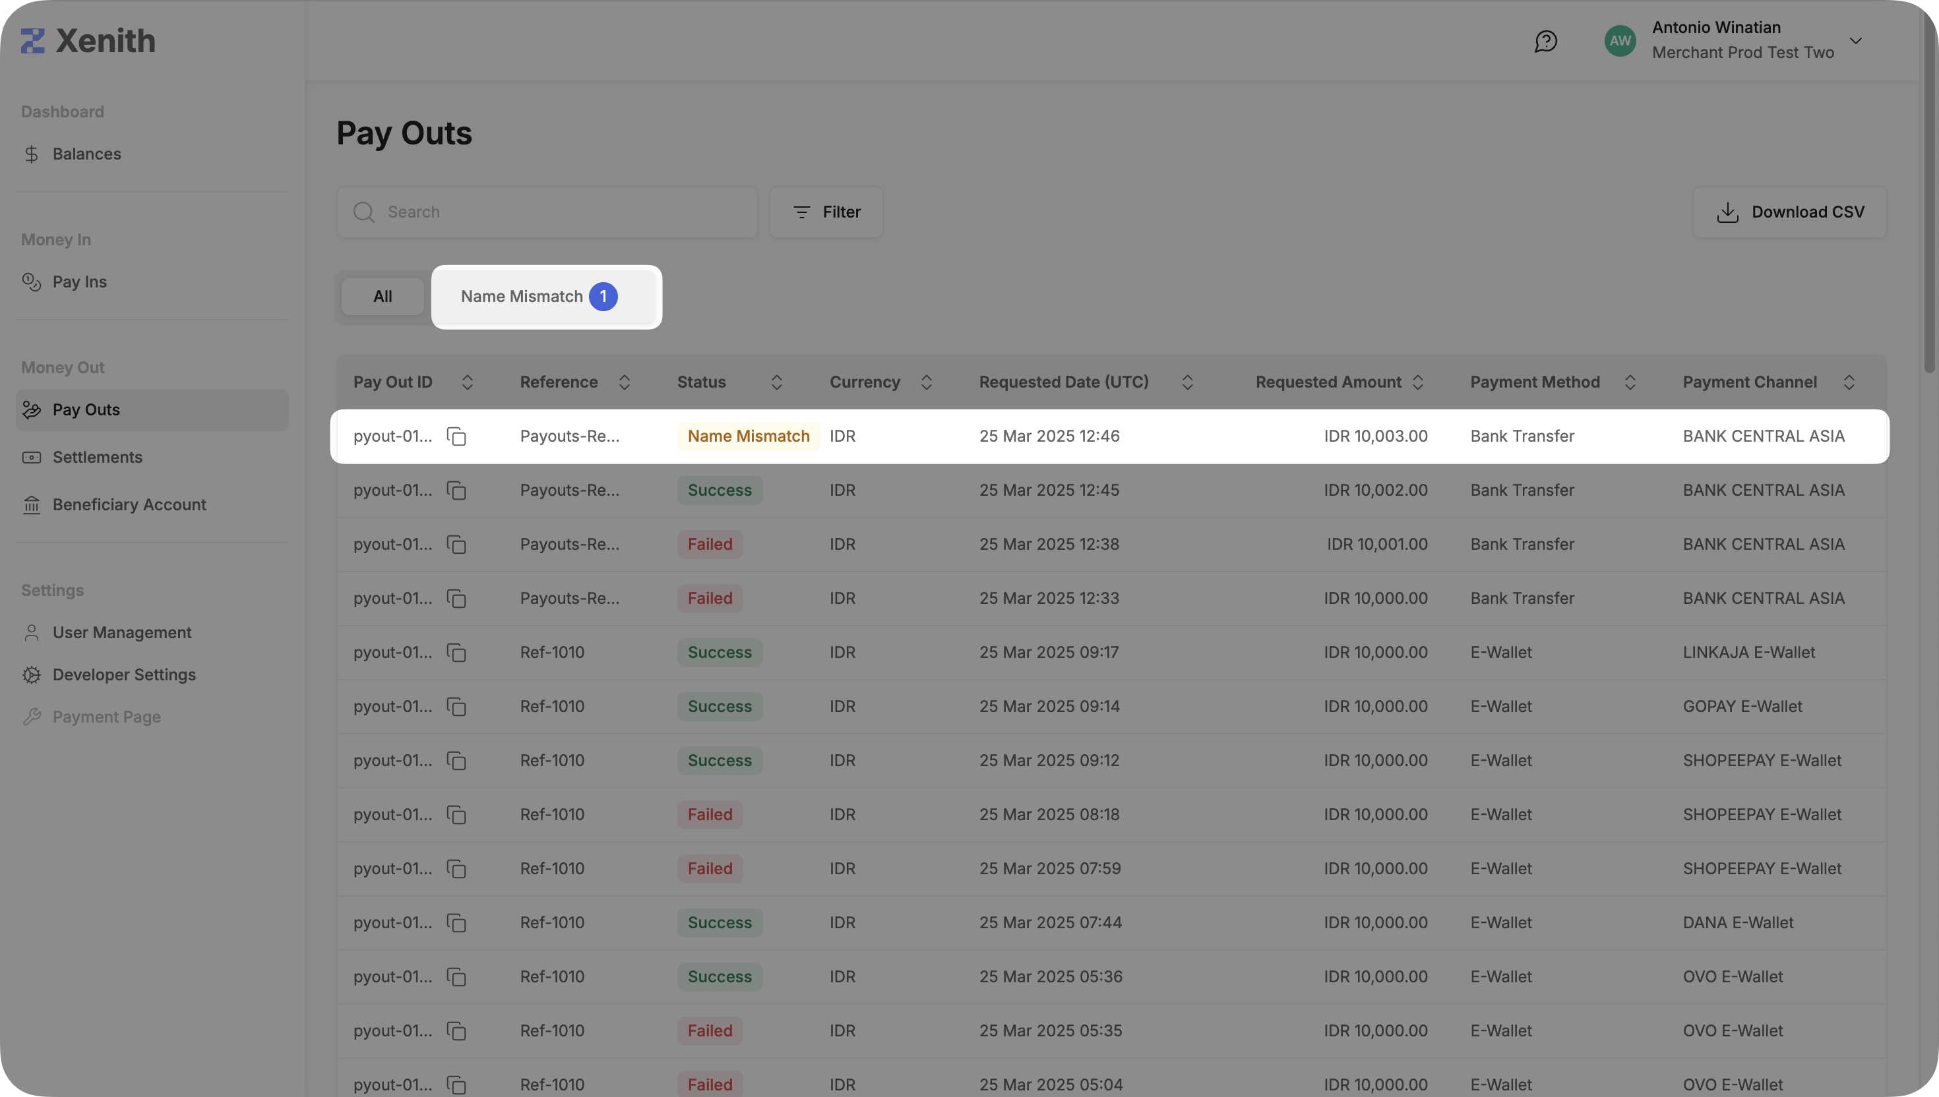Sort by Requested Amount column

coord(1417,382)
